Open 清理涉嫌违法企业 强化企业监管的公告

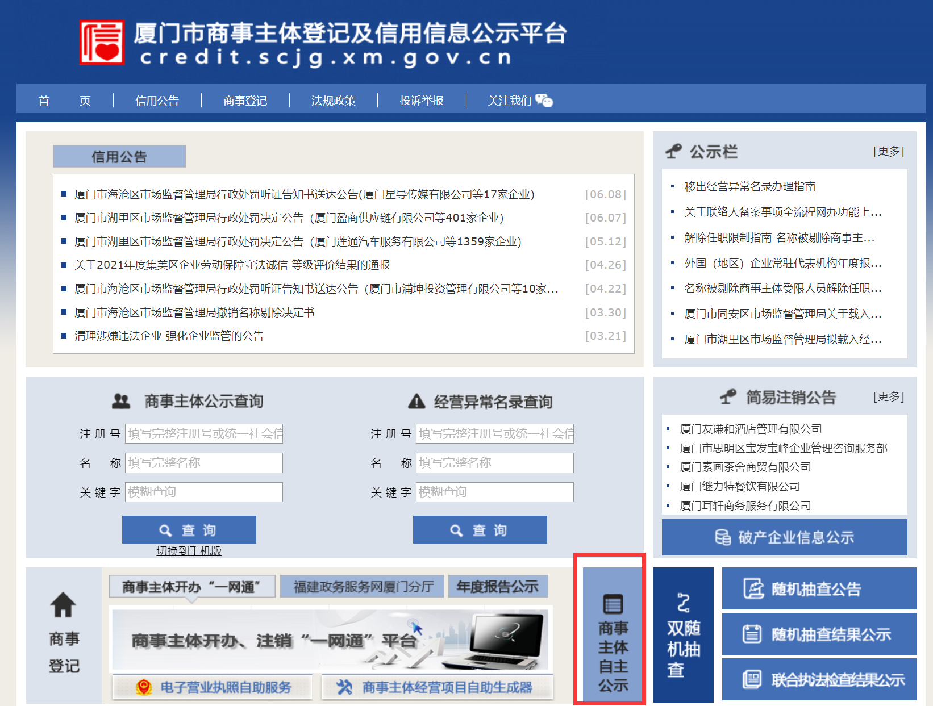(169, 336)
